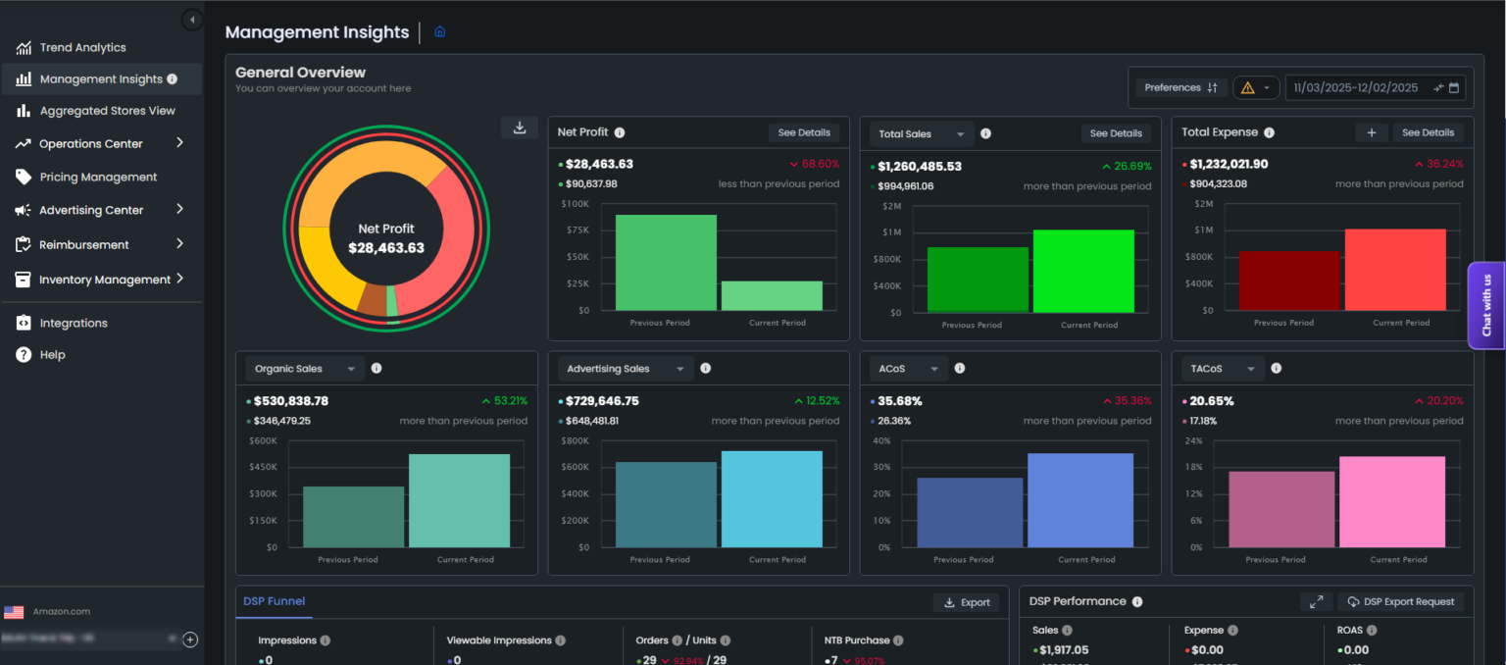Click the warning triangle alerts indicator
This screenshot has height=665, width=1506.
tap(1245, 86)
